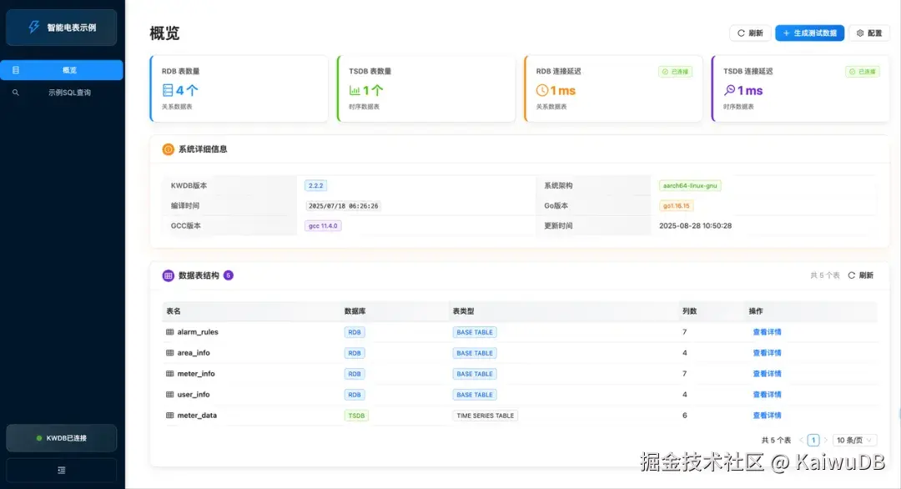Click the 生成测试数据 button
Image resolution: width=901 pixels, height=489 pixels.
[x=809, y=33]
